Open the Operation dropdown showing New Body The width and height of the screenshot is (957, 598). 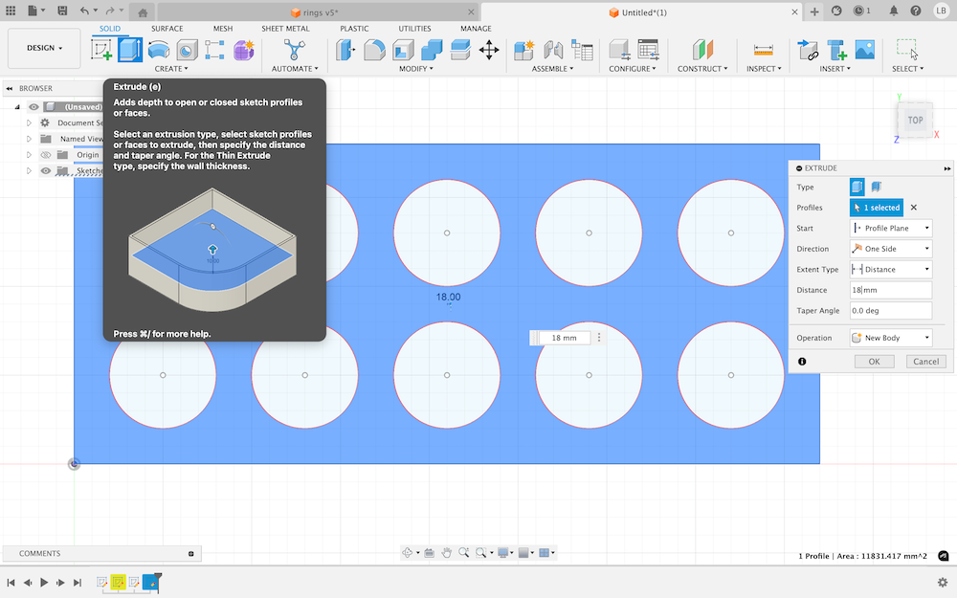click(891, 338)
